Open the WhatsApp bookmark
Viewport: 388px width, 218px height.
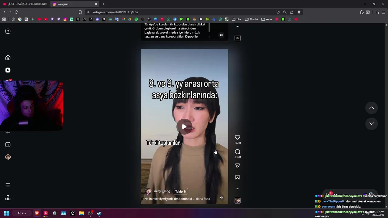(169, 19)
